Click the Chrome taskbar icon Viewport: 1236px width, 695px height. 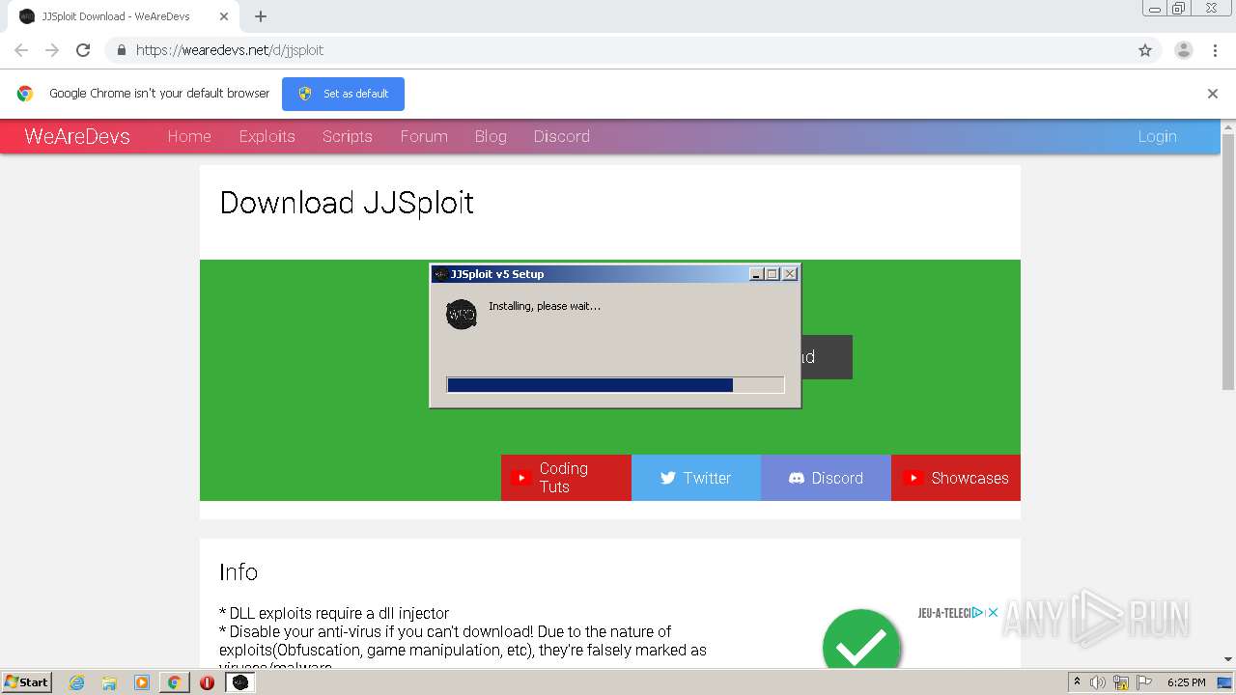(x=175, y=682)
